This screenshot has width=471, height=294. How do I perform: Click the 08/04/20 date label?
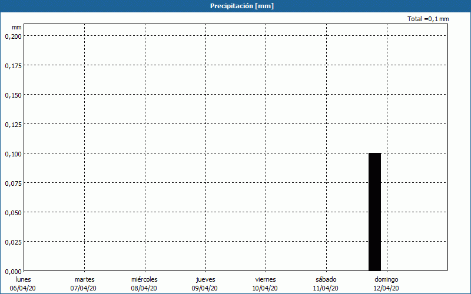pos(144,288)
